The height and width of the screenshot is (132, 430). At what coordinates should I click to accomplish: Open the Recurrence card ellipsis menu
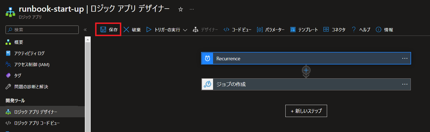[405, 58]
